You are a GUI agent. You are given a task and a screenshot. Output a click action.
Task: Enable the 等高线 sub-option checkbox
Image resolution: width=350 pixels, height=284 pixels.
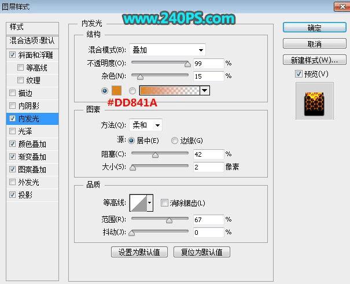(x=20, y=67)
